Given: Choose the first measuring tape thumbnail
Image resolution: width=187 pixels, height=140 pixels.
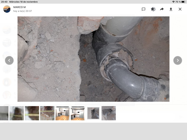Looking at the screenshot, I should click(x=17, y=113).
